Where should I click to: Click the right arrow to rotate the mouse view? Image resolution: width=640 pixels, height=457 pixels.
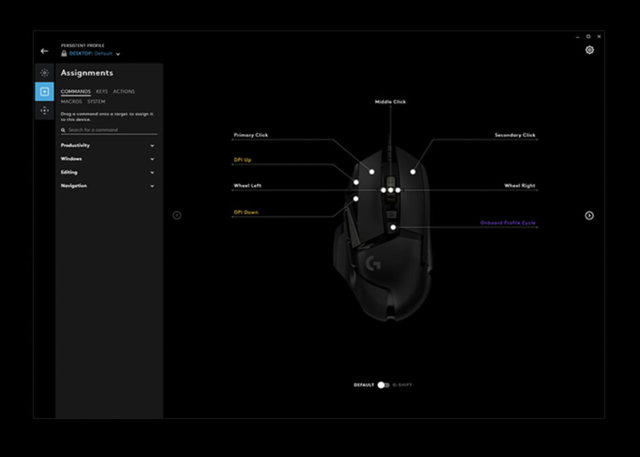[x=588, y=215]
